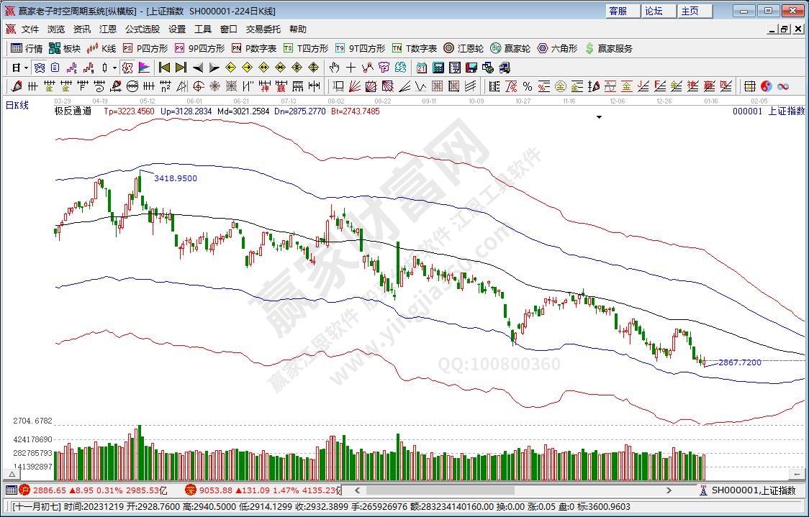Image resolution: width=809 pixels, height=517 pixels.
Task: Toggle the 极反通道 indicator button
Action: (73, 111)
